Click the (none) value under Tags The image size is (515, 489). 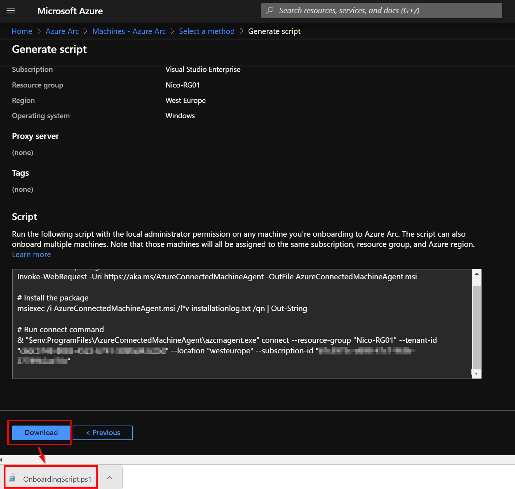coord(23,189)
